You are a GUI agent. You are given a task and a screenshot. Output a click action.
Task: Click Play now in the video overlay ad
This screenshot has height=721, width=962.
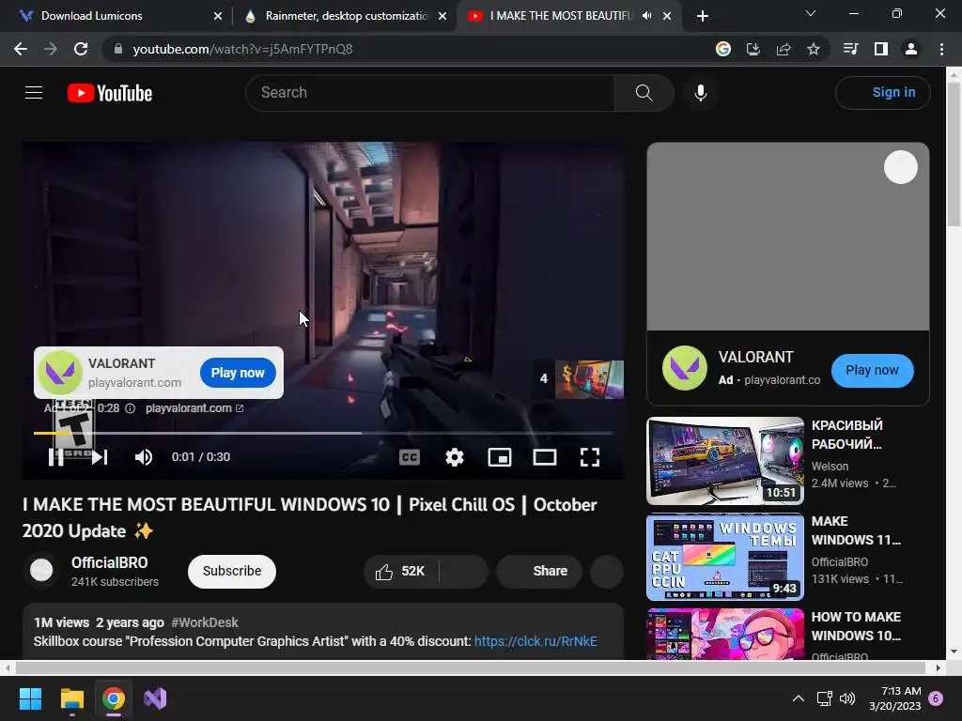(x=238, y=373)
